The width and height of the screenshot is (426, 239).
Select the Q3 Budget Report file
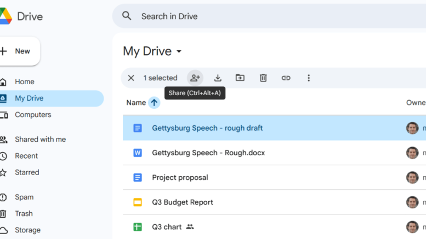coord(183,202)
